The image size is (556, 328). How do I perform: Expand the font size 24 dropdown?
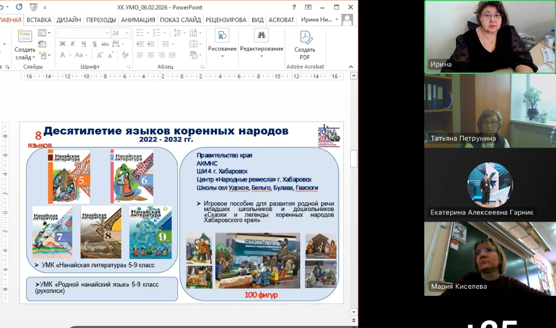coord(126,33)
